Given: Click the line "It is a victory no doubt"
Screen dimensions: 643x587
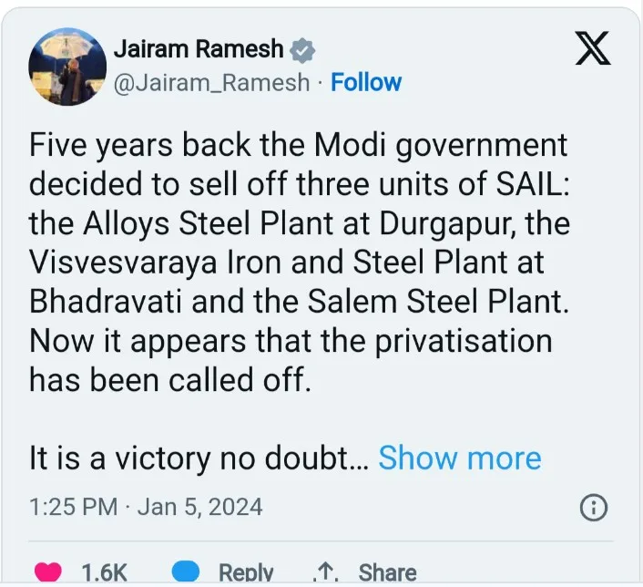Looking at the screenshot, I should tap(198, 458).
